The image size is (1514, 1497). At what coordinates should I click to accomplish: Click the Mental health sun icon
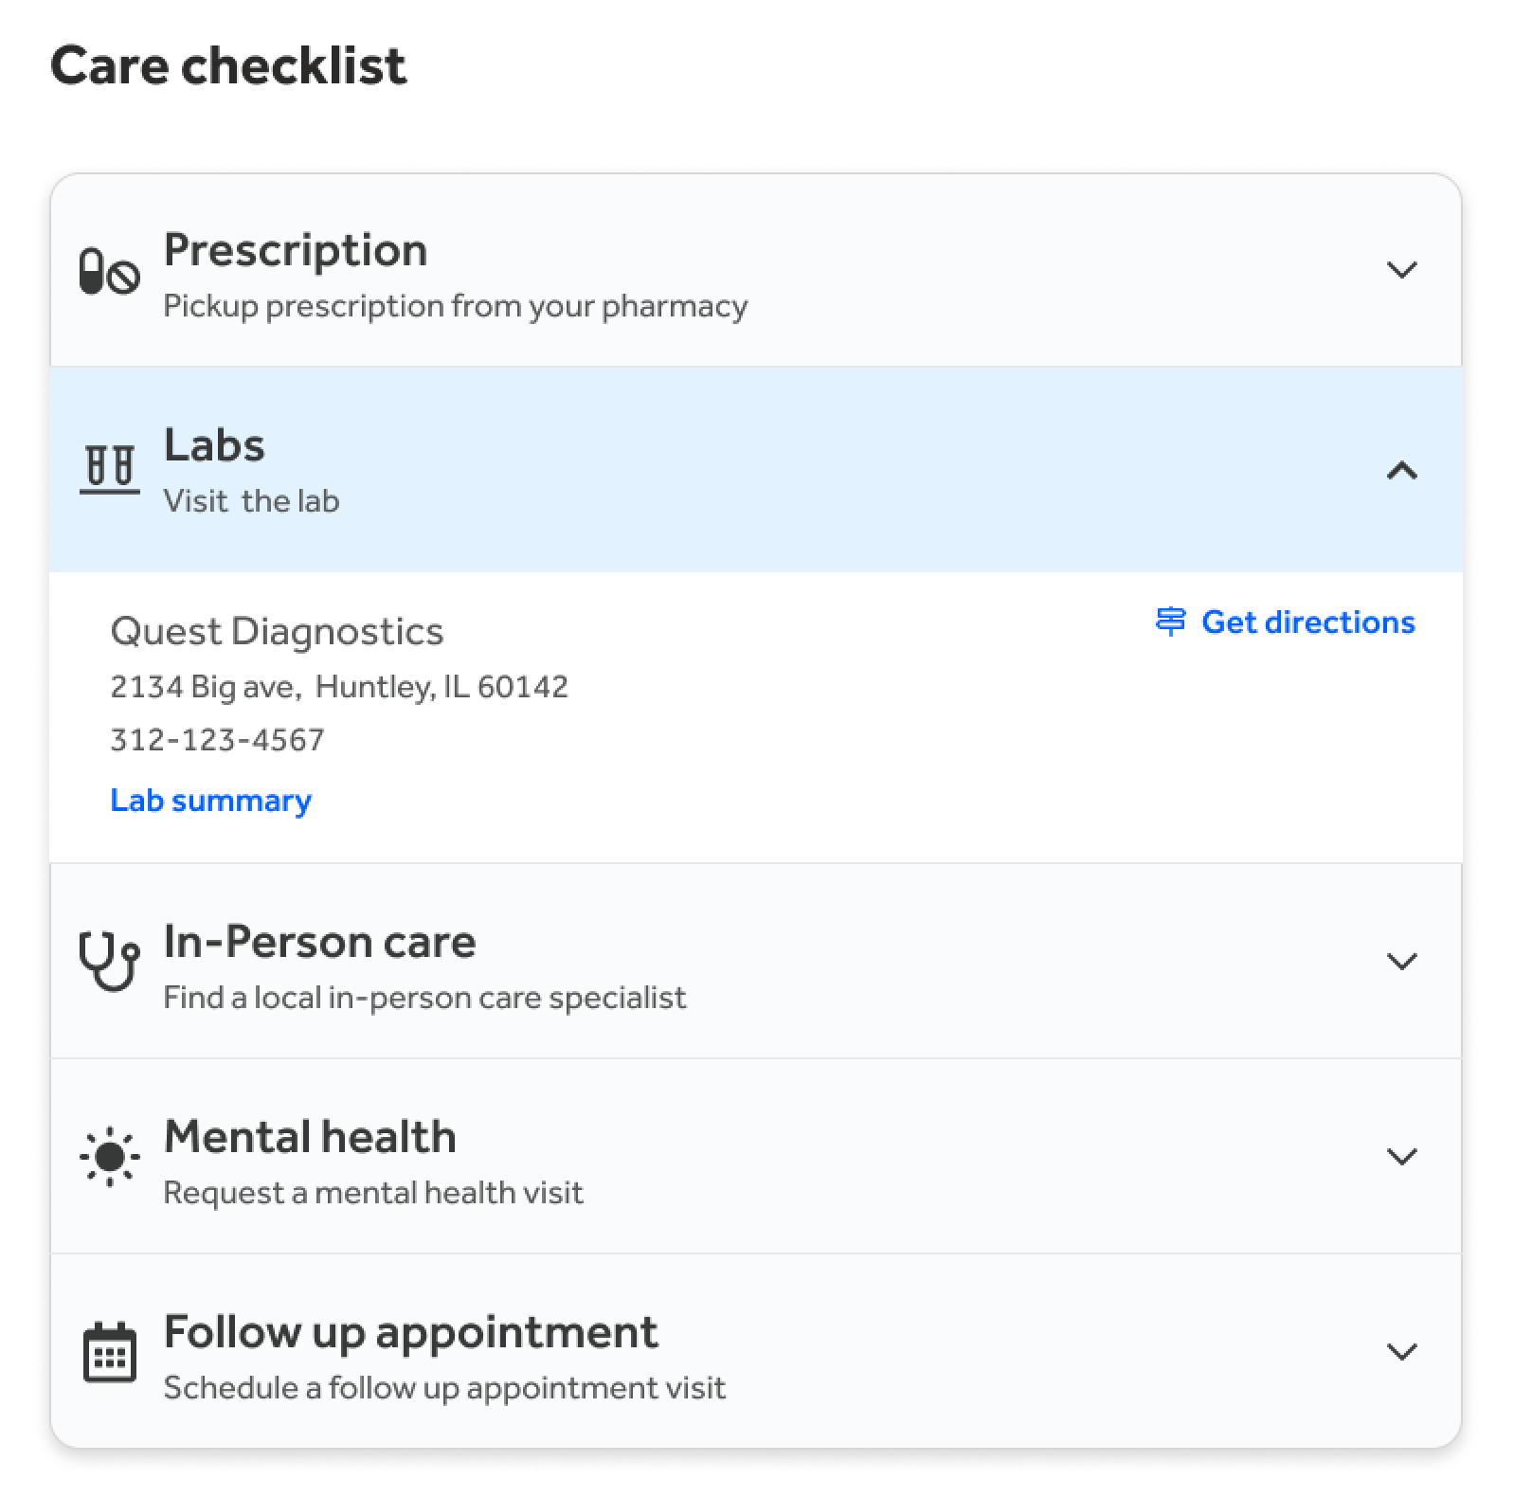[110, 1158]
